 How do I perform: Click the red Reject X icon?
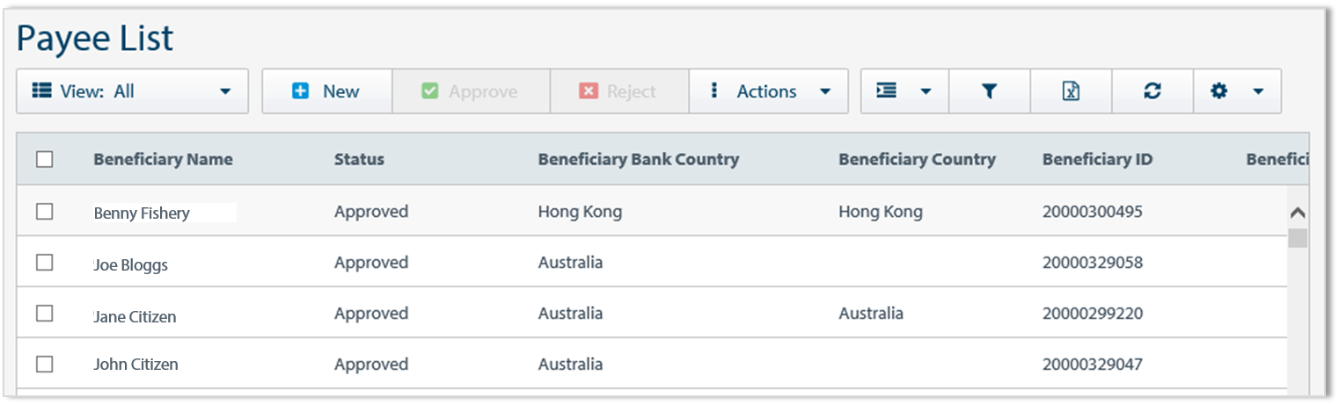pyautogui.click(x=589, y=91)
